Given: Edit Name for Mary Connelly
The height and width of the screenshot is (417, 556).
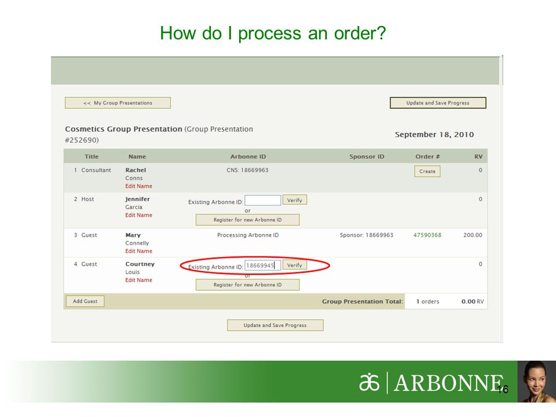Looking at the screenshot, I should tap(138, 251).
